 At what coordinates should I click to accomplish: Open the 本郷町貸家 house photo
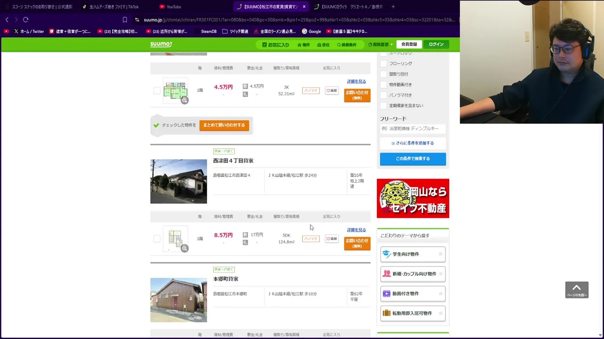178,300
